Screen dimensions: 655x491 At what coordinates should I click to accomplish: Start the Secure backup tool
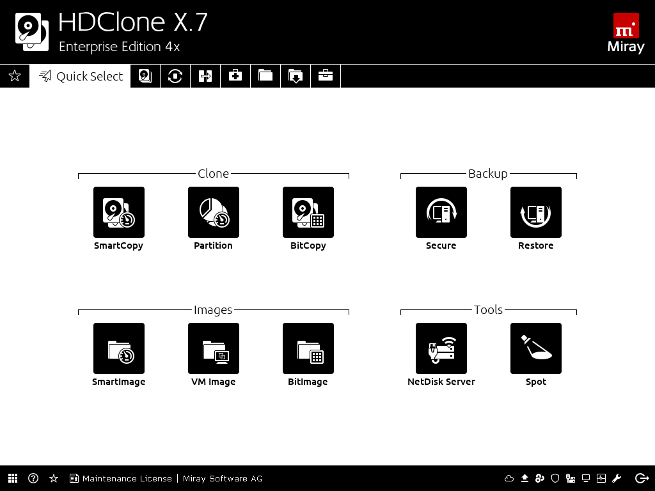tap(441, 212)
